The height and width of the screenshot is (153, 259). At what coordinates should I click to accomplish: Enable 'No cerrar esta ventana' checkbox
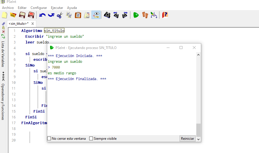tap(49, 139)
